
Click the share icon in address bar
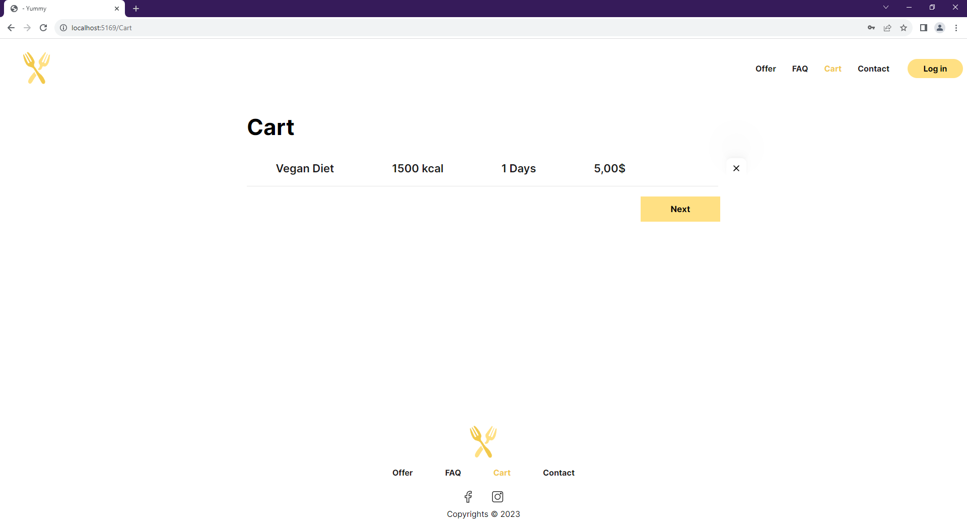pyautogui.click(x=887, y=28)
